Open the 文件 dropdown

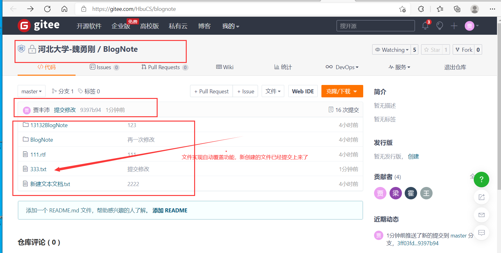273,91
